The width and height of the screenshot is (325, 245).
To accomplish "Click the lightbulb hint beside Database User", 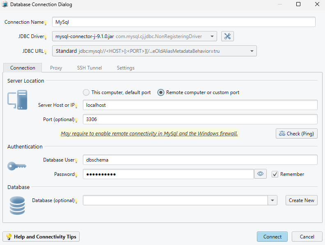I will coord(76,160).
